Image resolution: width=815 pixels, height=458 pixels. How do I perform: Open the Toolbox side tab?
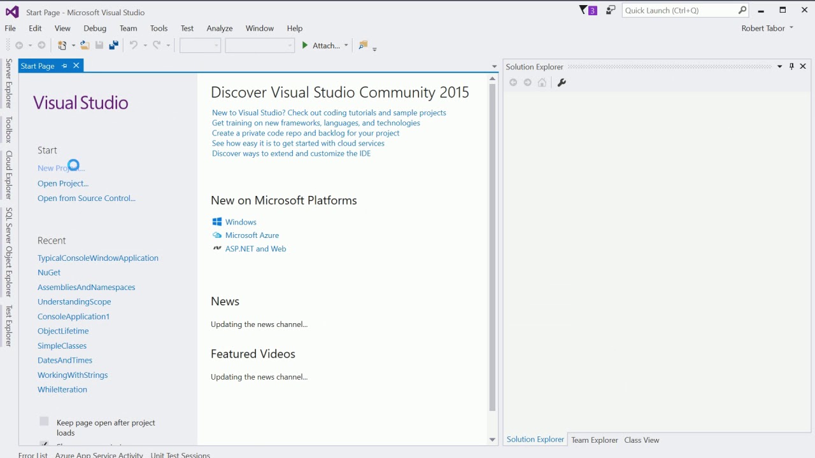click(x=9, y=129)
